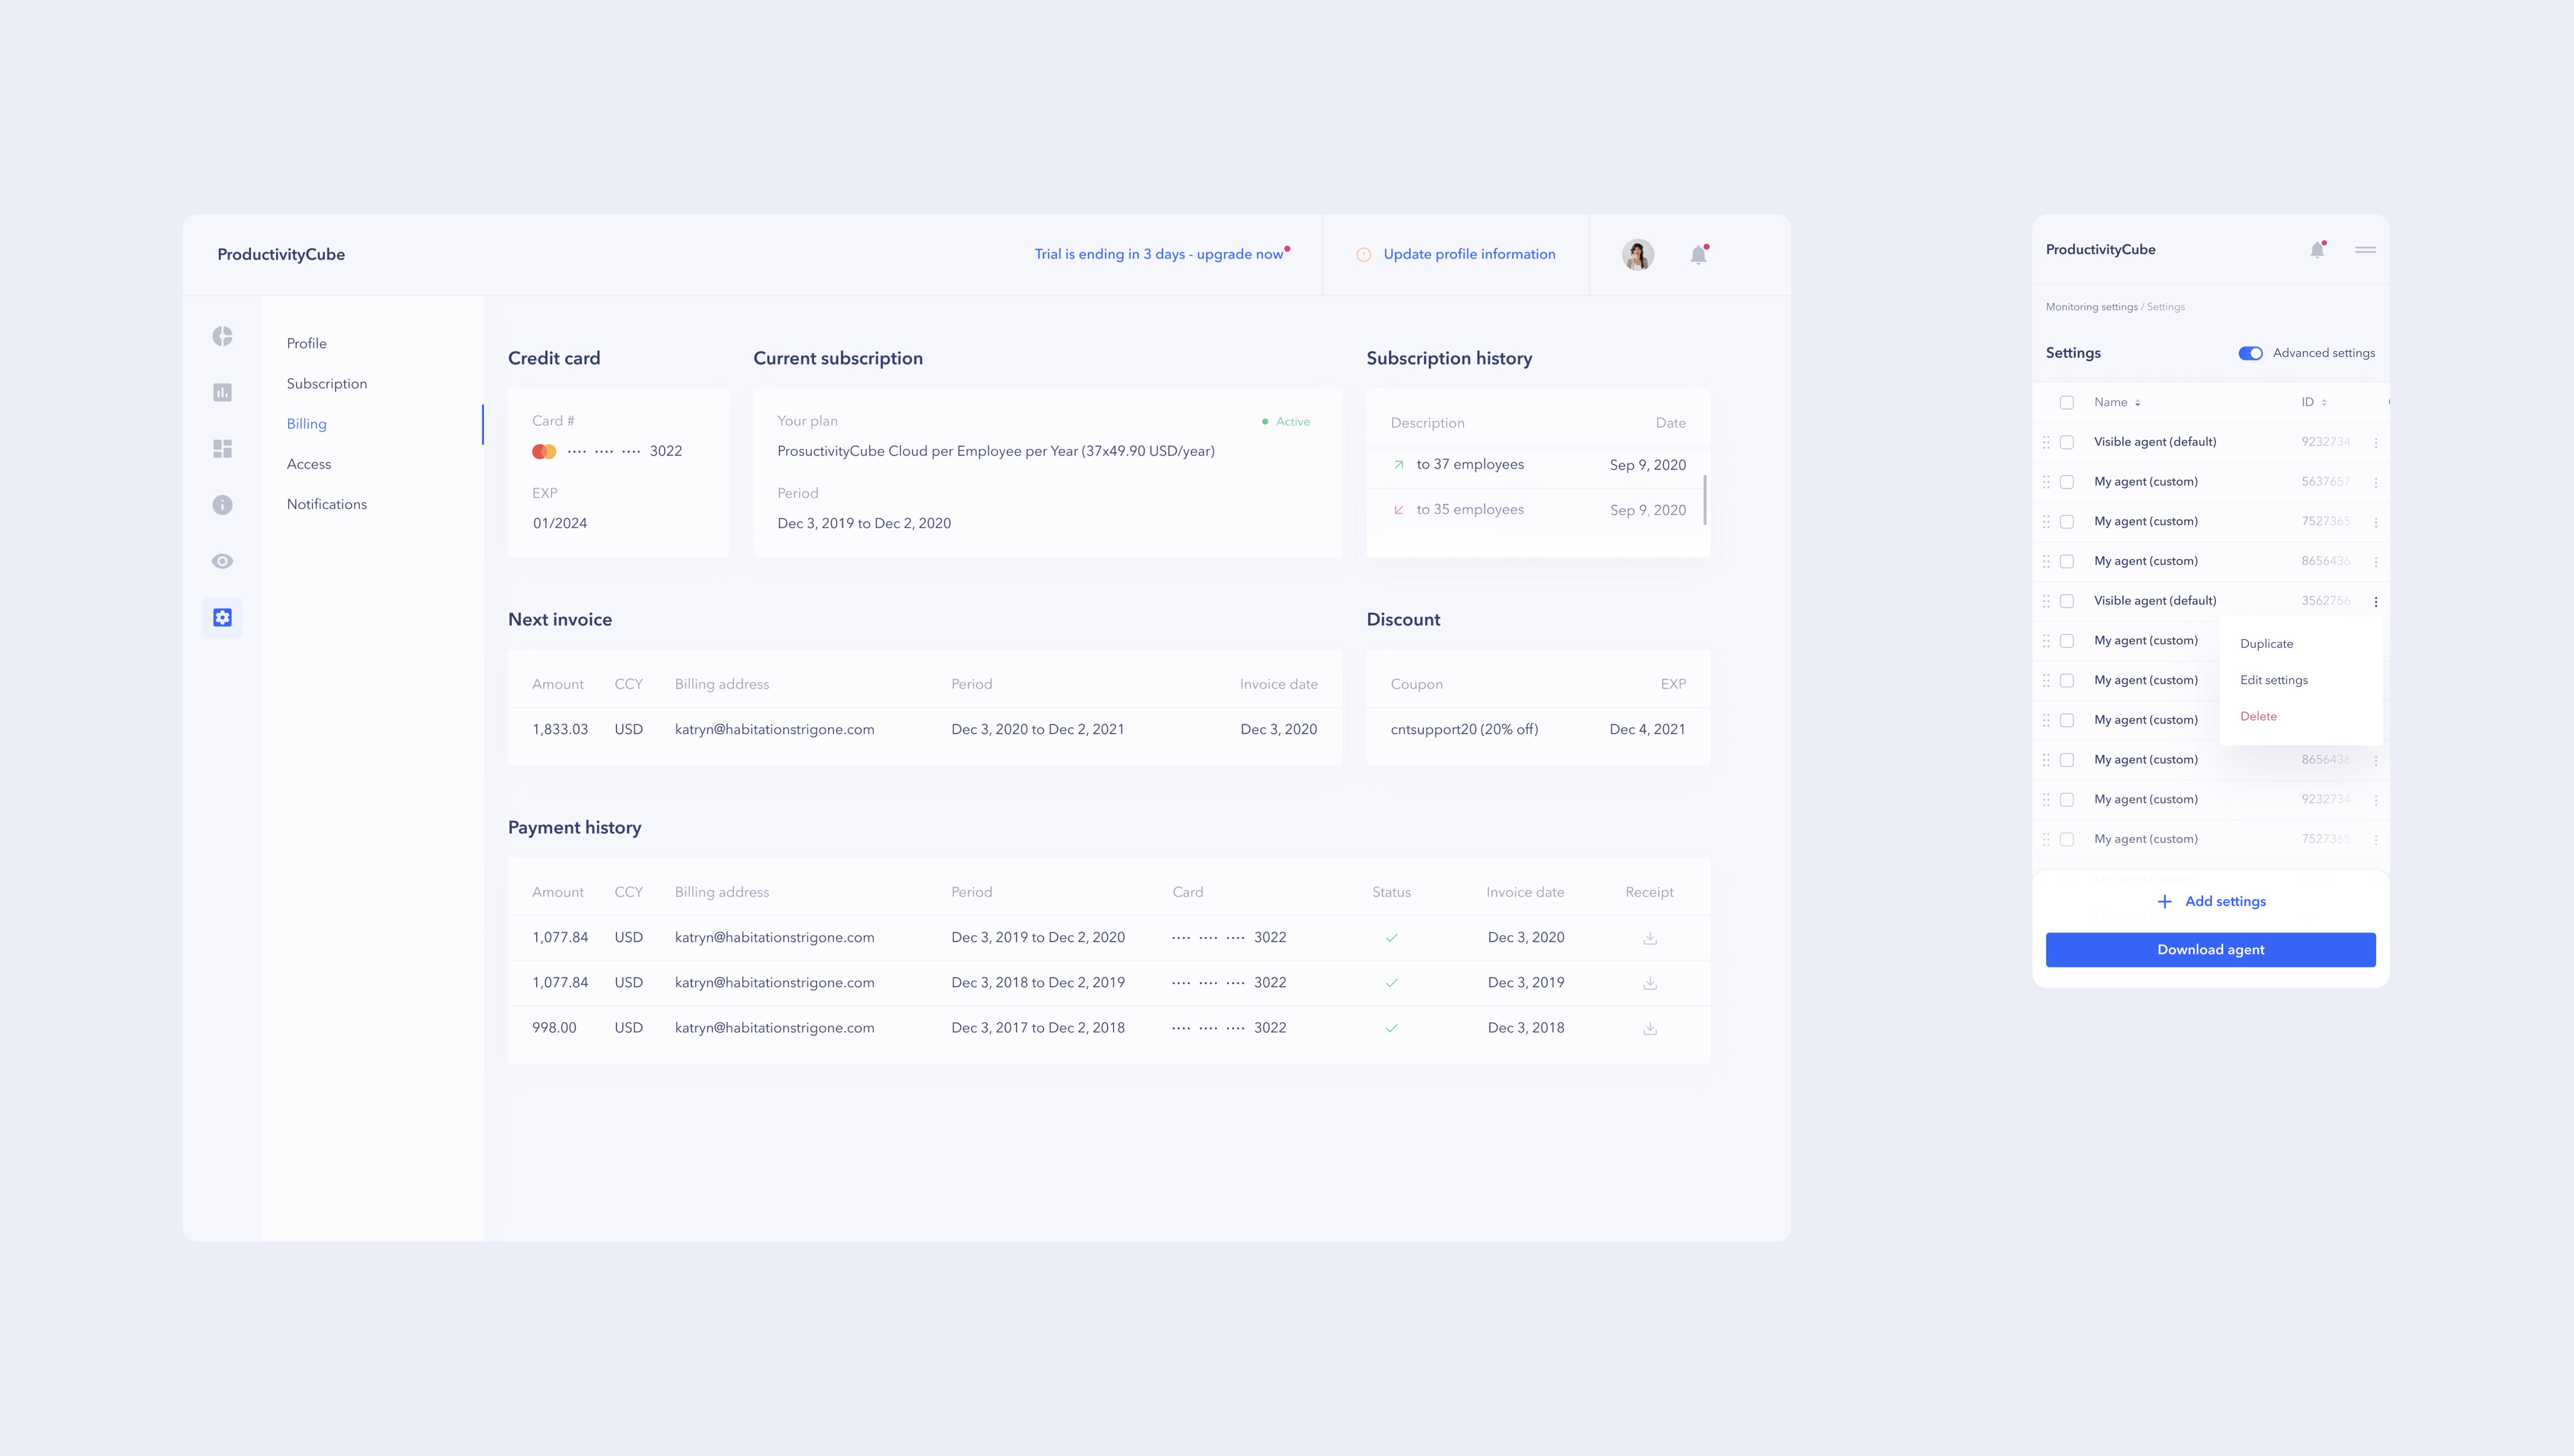Choose Edit settings from the context menu

(2273, 680)
